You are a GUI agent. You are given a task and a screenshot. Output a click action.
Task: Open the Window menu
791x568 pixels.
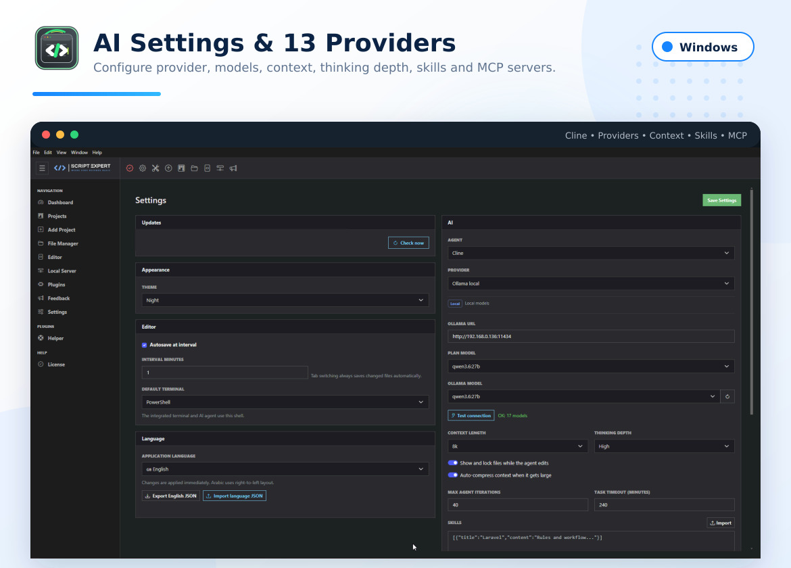pyautogui.click(x=79, y=152)
